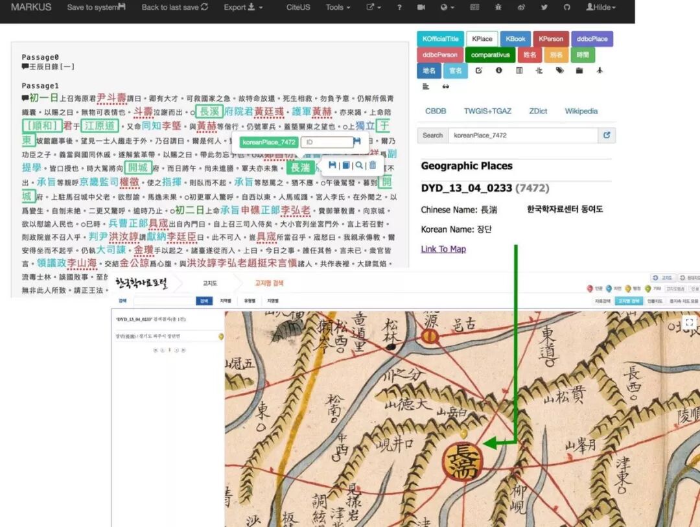This screenshot has height=527, width=700.
Task: Toggle the KBook tag button
Action: 515,39
